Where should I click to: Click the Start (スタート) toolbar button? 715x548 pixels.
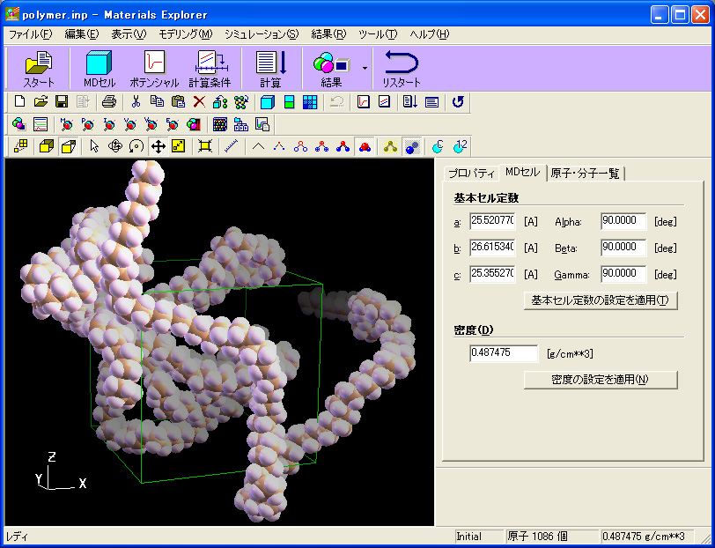38,69
